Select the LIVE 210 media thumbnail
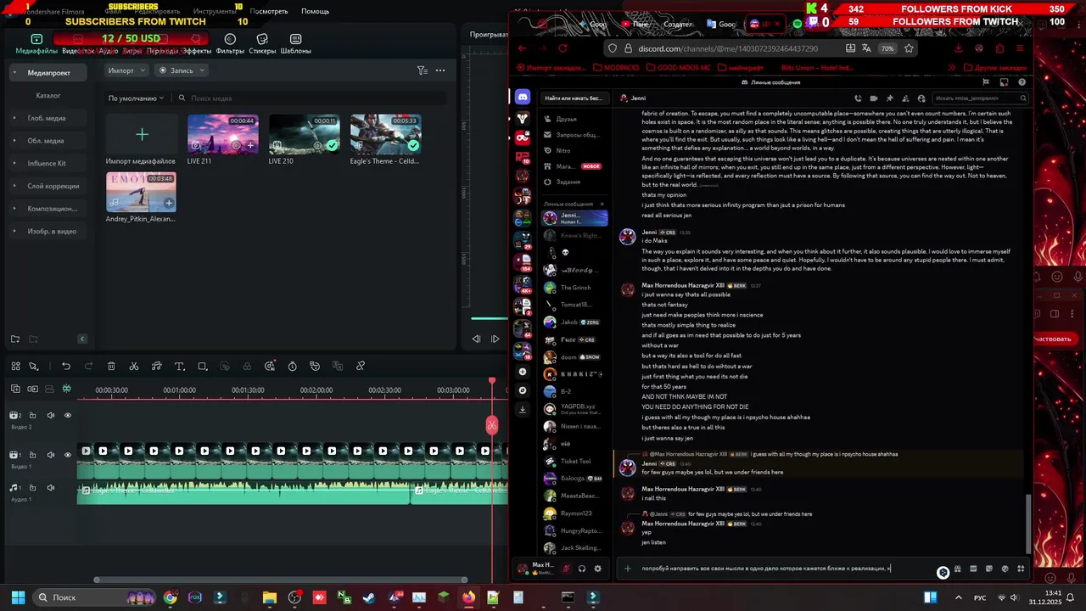 tap(304, 134)
